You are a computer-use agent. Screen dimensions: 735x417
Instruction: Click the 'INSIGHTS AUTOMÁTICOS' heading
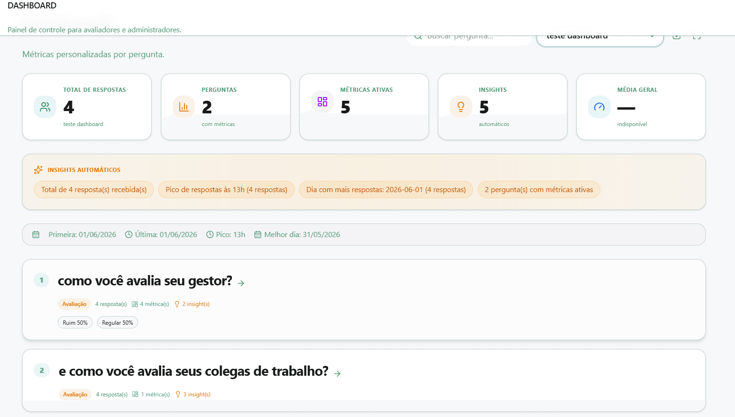pos(84,170)
